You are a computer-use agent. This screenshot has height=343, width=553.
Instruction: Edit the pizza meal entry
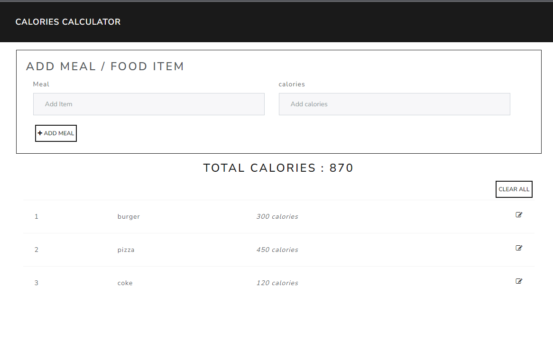(x=519, y=248)
